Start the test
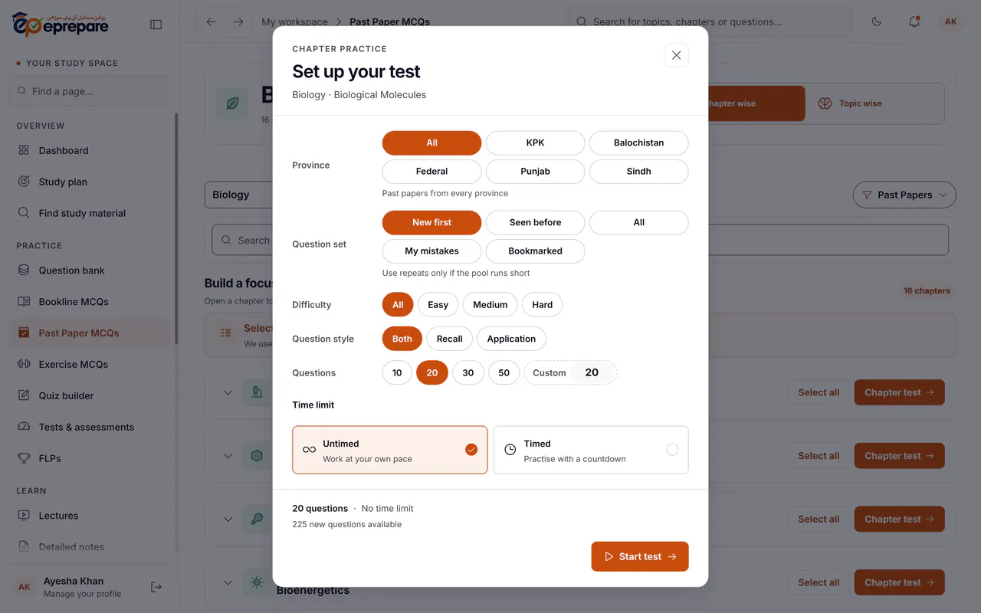Viewport: 981px width, 613px height. click(x=640, y=556)
